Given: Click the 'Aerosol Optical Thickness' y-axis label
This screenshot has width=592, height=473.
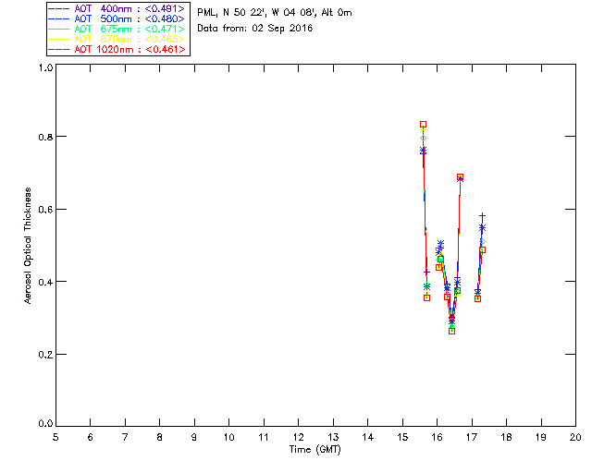Looking at the screenshot, I should (x=28, y=246).
